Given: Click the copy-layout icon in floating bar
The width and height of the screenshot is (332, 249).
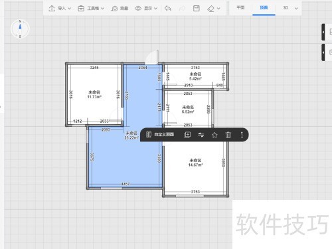Looking at the screenshot, I should click(187, 135).
